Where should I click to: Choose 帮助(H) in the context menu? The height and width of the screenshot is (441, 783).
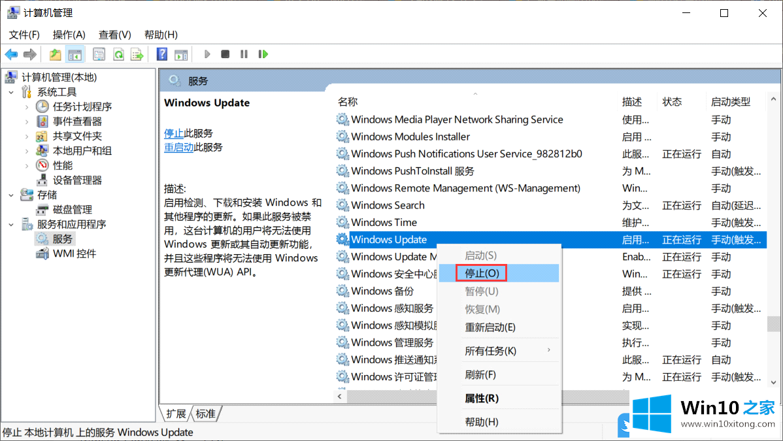click(x=499, y=422)
